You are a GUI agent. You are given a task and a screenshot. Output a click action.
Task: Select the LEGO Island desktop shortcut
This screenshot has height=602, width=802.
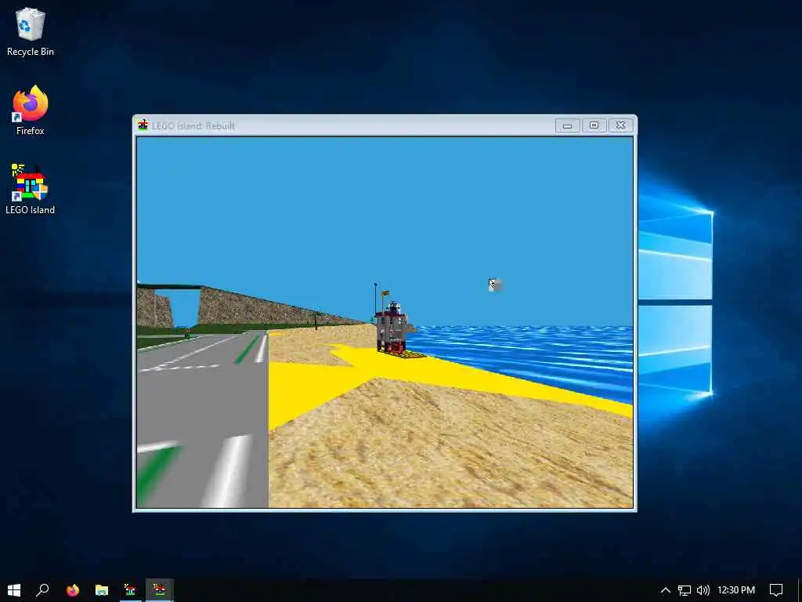[31, 190]
